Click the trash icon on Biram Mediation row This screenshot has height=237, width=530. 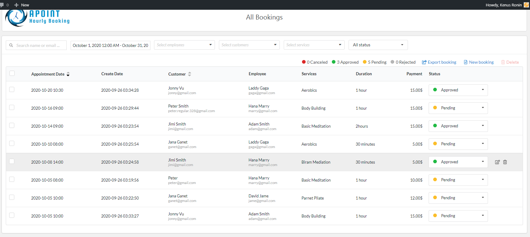pos(505,162)
